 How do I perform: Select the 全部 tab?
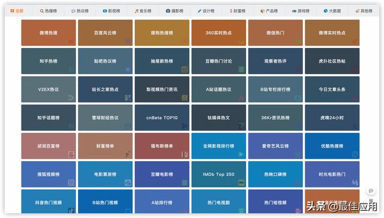[17, 11]
